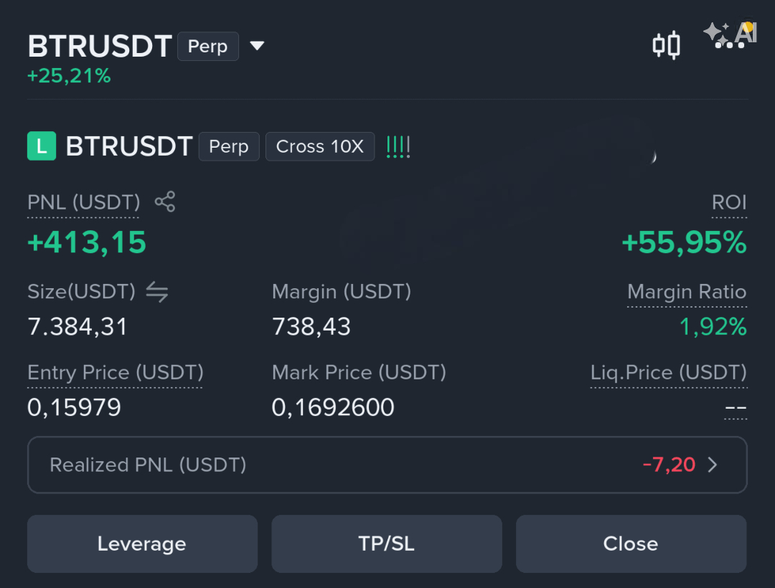
Task: Show the Liq.Price (USDT) explanation
Action: (x=669, y=372)
